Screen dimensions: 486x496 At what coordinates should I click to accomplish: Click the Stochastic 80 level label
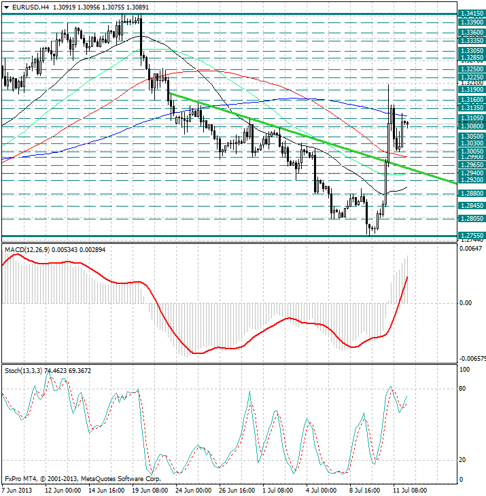462,389
